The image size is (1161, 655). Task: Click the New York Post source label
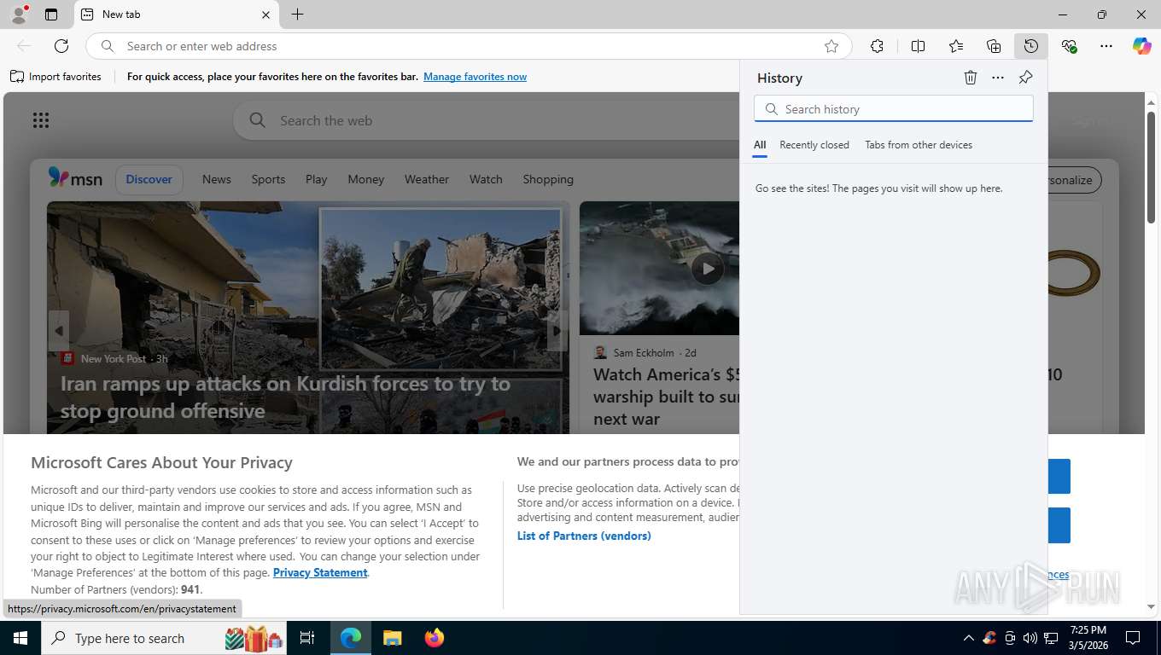pyautogui.click(x=113, y=359)
